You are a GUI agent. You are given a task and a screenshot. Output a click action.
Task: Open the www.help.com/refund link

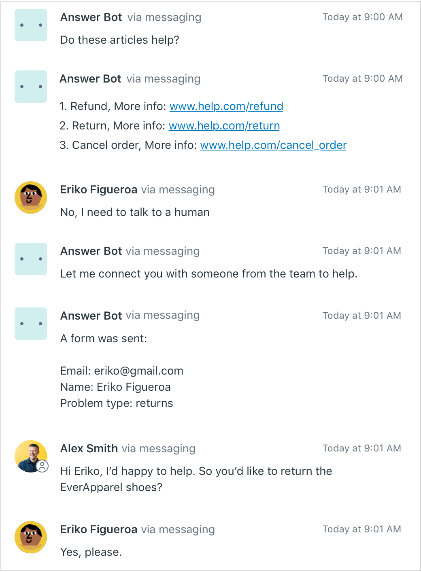pos(227,106)
